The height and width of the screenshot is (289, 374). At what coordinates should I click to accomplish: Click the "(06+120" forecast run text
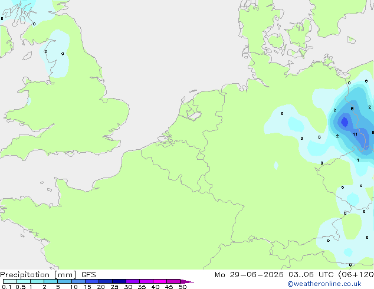tap(356, 275)
